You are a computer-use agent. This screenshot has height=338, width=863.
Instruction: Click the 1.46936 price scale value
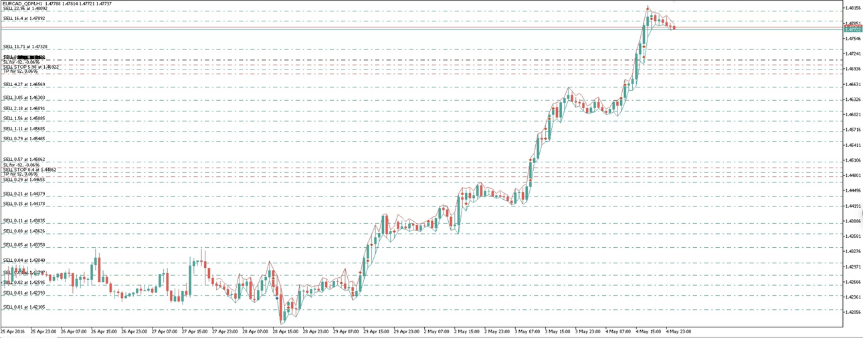(x=852, y=69)
